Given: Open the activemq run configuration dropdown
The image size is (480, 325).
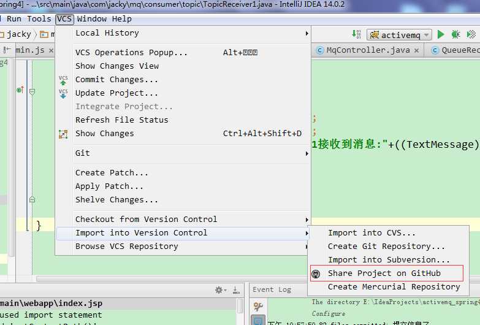Looking at the screenshot, I should pos(399,35).
